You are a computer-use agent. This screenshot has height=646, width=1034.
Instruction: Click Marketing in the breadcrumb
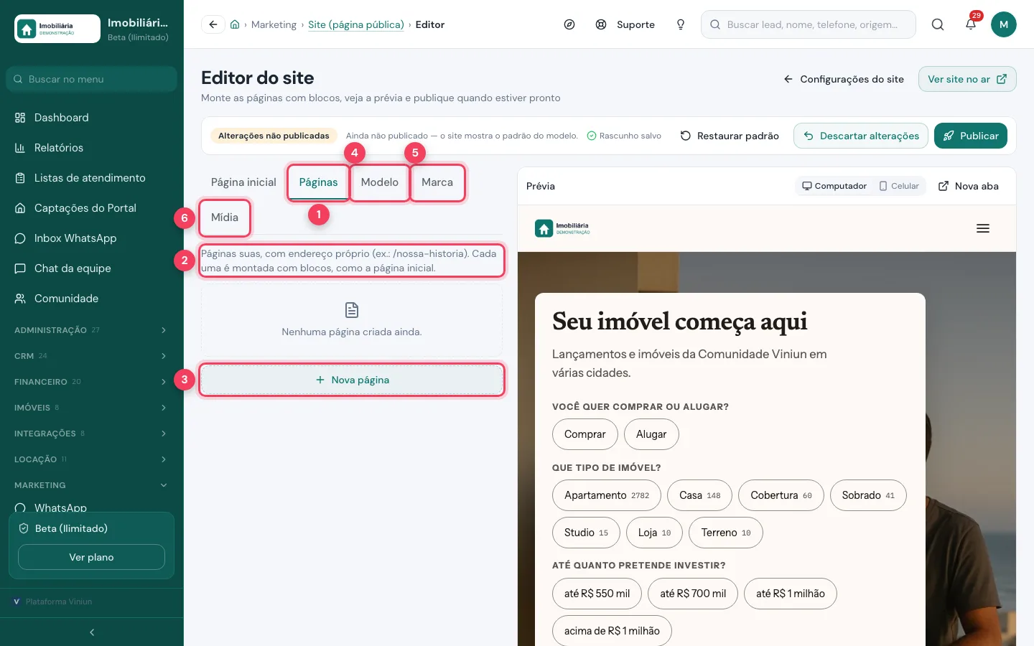(x=274, y=24)
